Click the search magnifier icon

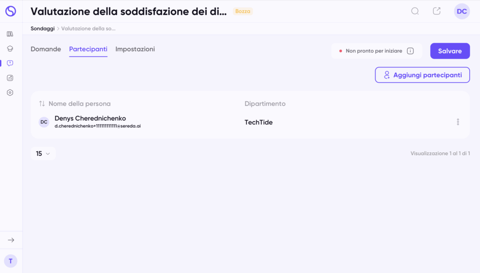[415, 11]
